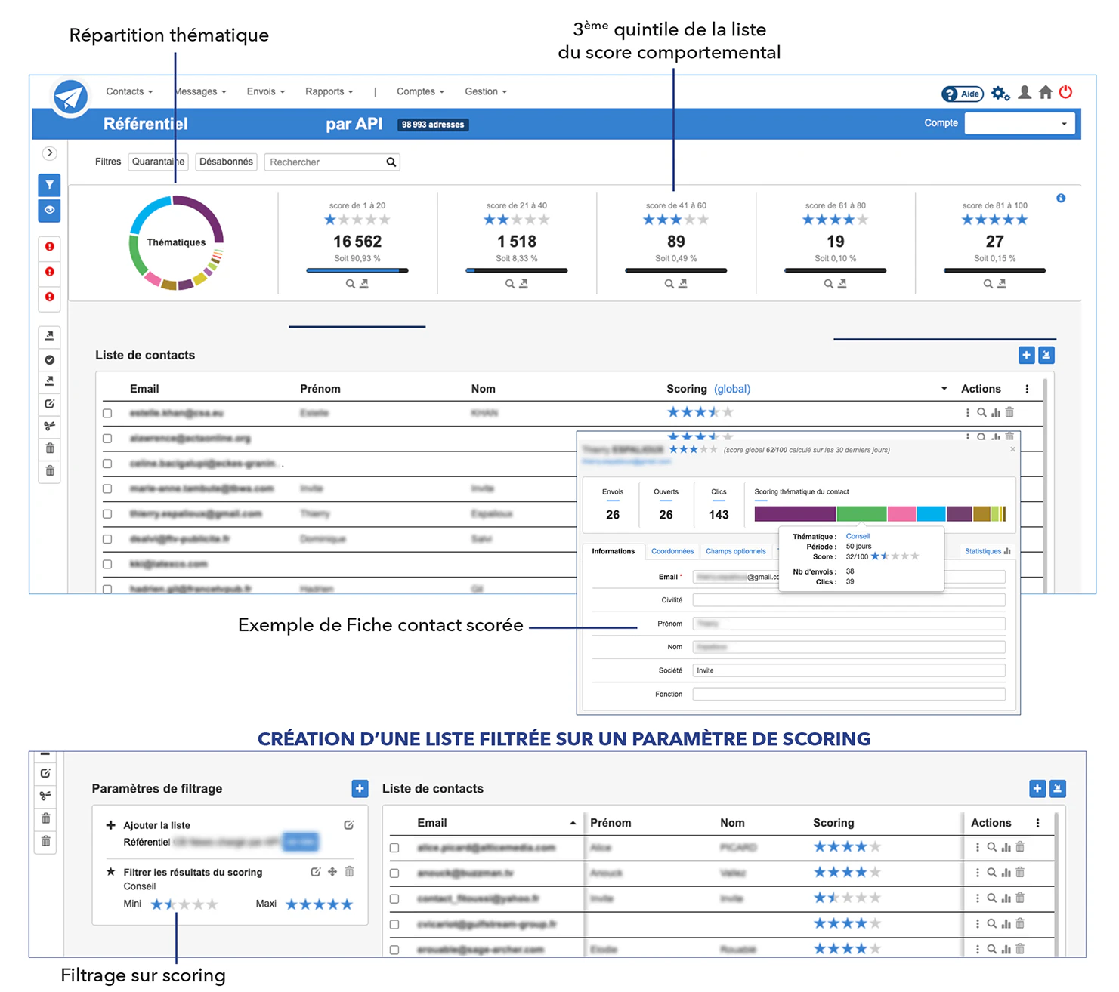Select checkbox for the third contact row

pos(107,464)
